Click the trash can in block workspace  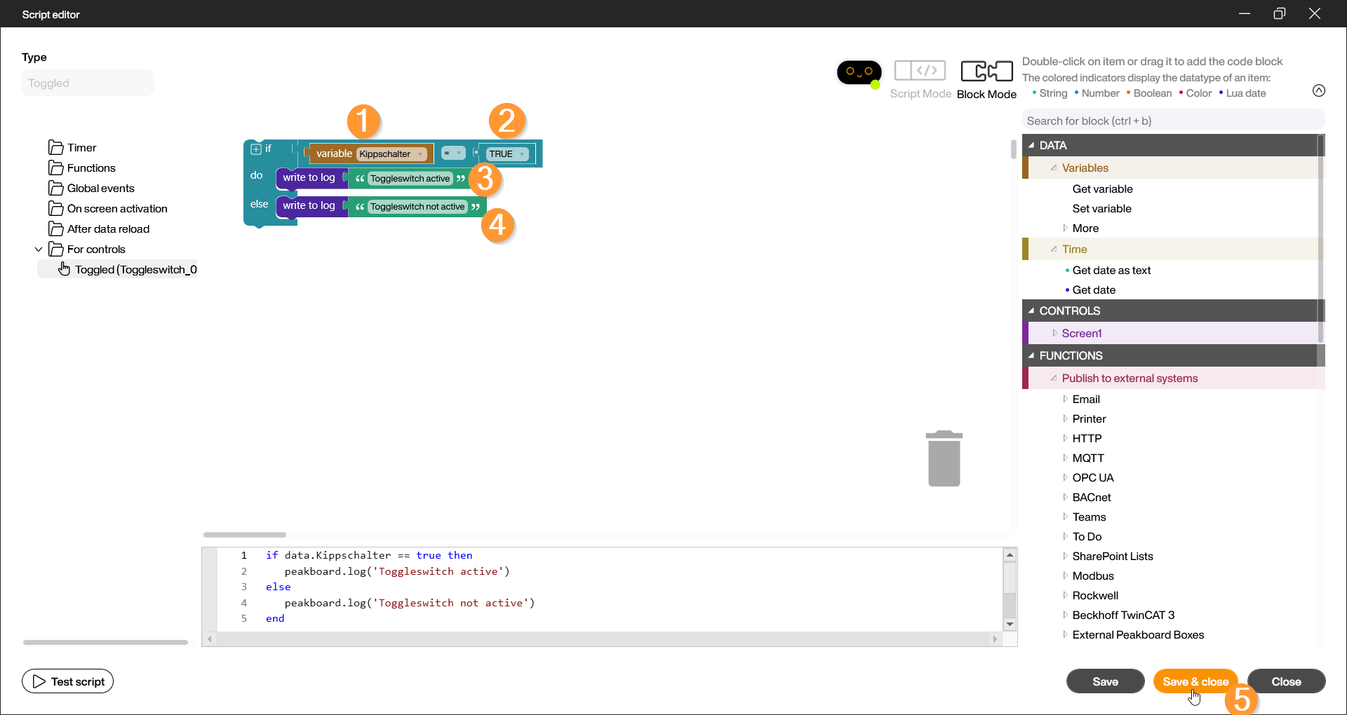click(944, 459)
